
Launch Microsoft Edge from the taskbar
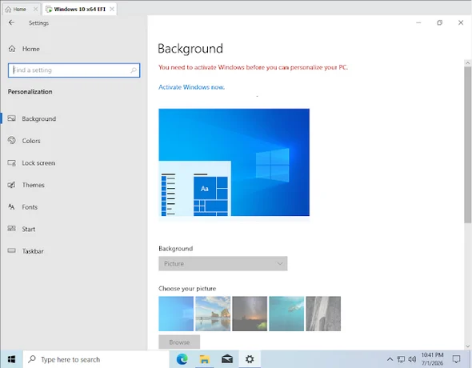(182, 359)
